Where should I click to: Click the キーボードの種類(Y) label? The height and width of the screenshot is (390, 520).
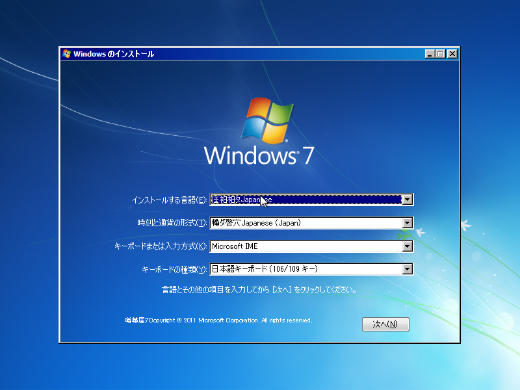(174, 270)
